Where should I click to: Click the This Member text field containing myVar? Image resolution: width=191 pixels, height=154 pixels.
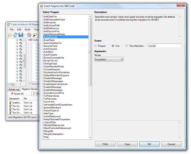165,46
